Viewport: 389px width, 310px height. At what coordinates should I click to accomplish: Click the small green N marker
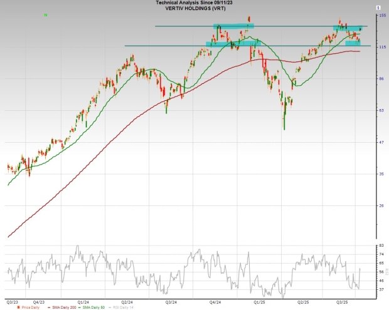(47, 15)
